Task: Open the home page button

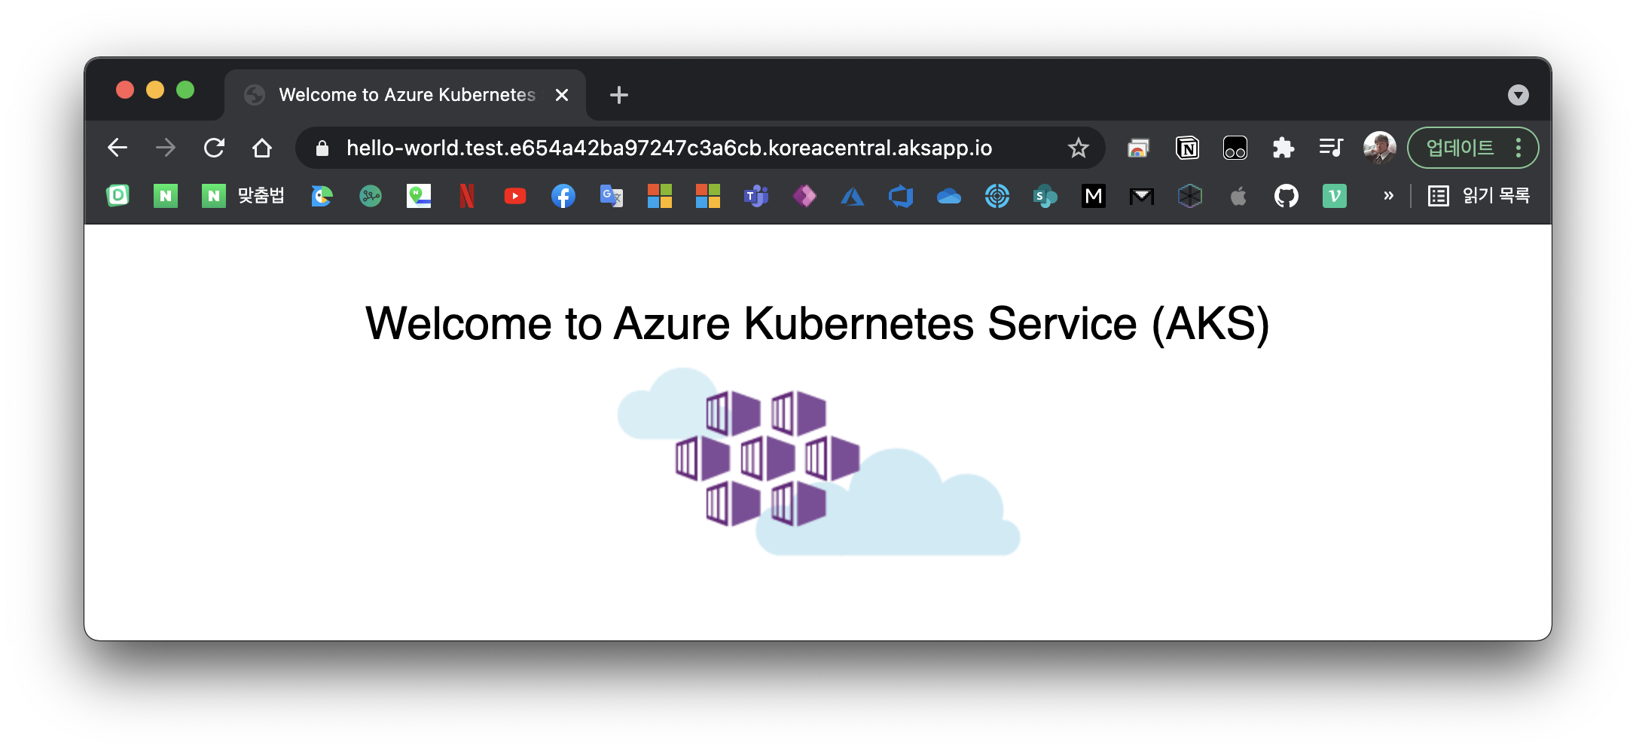Action: [262, 148]
